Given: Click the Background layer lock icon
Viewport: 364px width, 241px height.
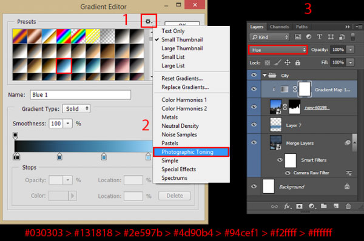Looking at the screenshot, I should 347,186.
